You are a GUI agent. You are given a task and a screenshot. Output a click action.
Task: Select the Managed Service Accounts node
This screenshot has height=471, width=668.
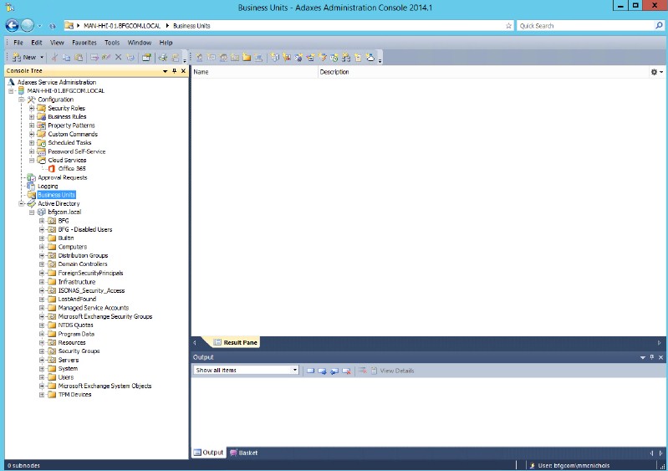click(x=94, y=308)
